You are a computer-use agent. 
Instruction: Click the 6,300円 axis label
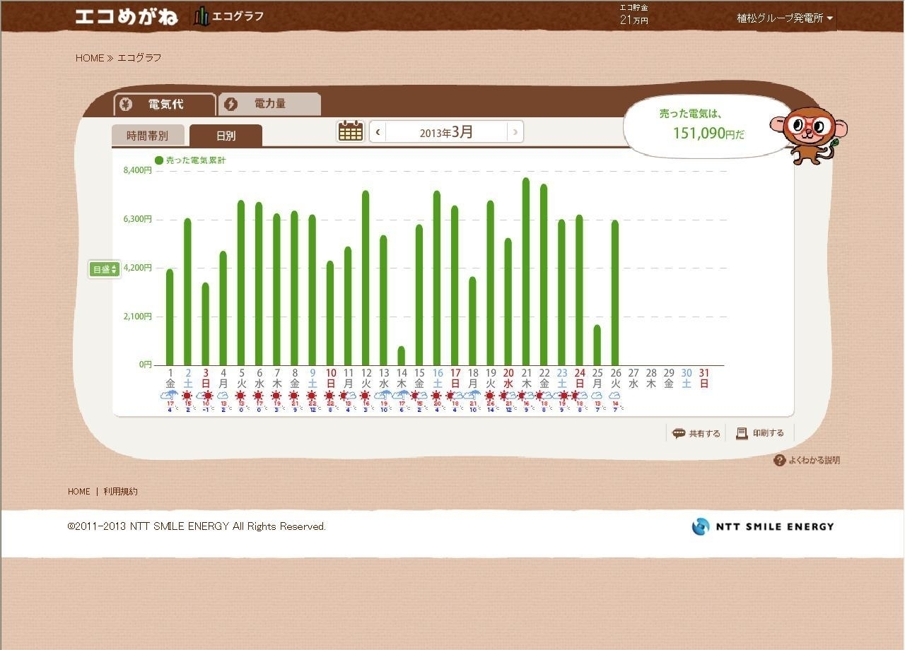[x=138, y=219]
